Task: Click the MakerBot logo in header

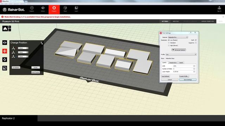Action: 14,9
